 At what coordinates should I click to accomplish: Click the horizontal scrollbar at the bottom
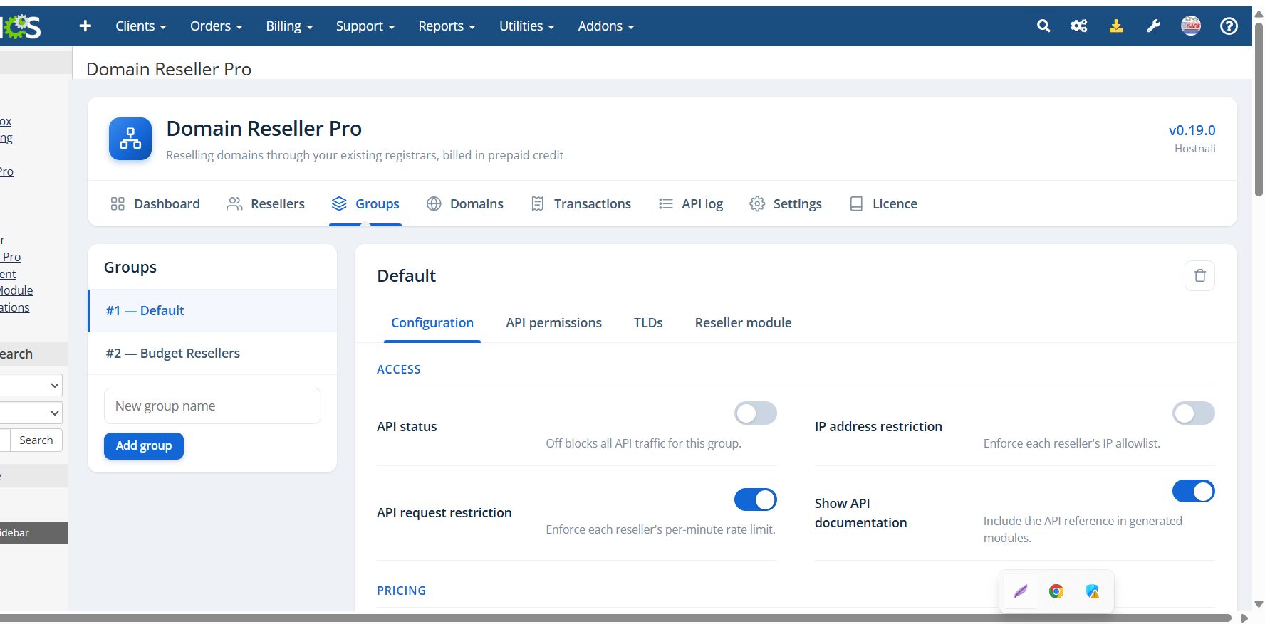616,618
